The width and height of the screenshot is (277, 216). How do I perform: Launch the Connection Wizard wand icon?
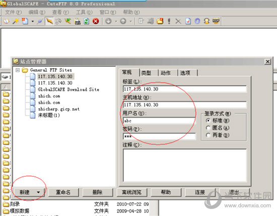click(16, 22)
